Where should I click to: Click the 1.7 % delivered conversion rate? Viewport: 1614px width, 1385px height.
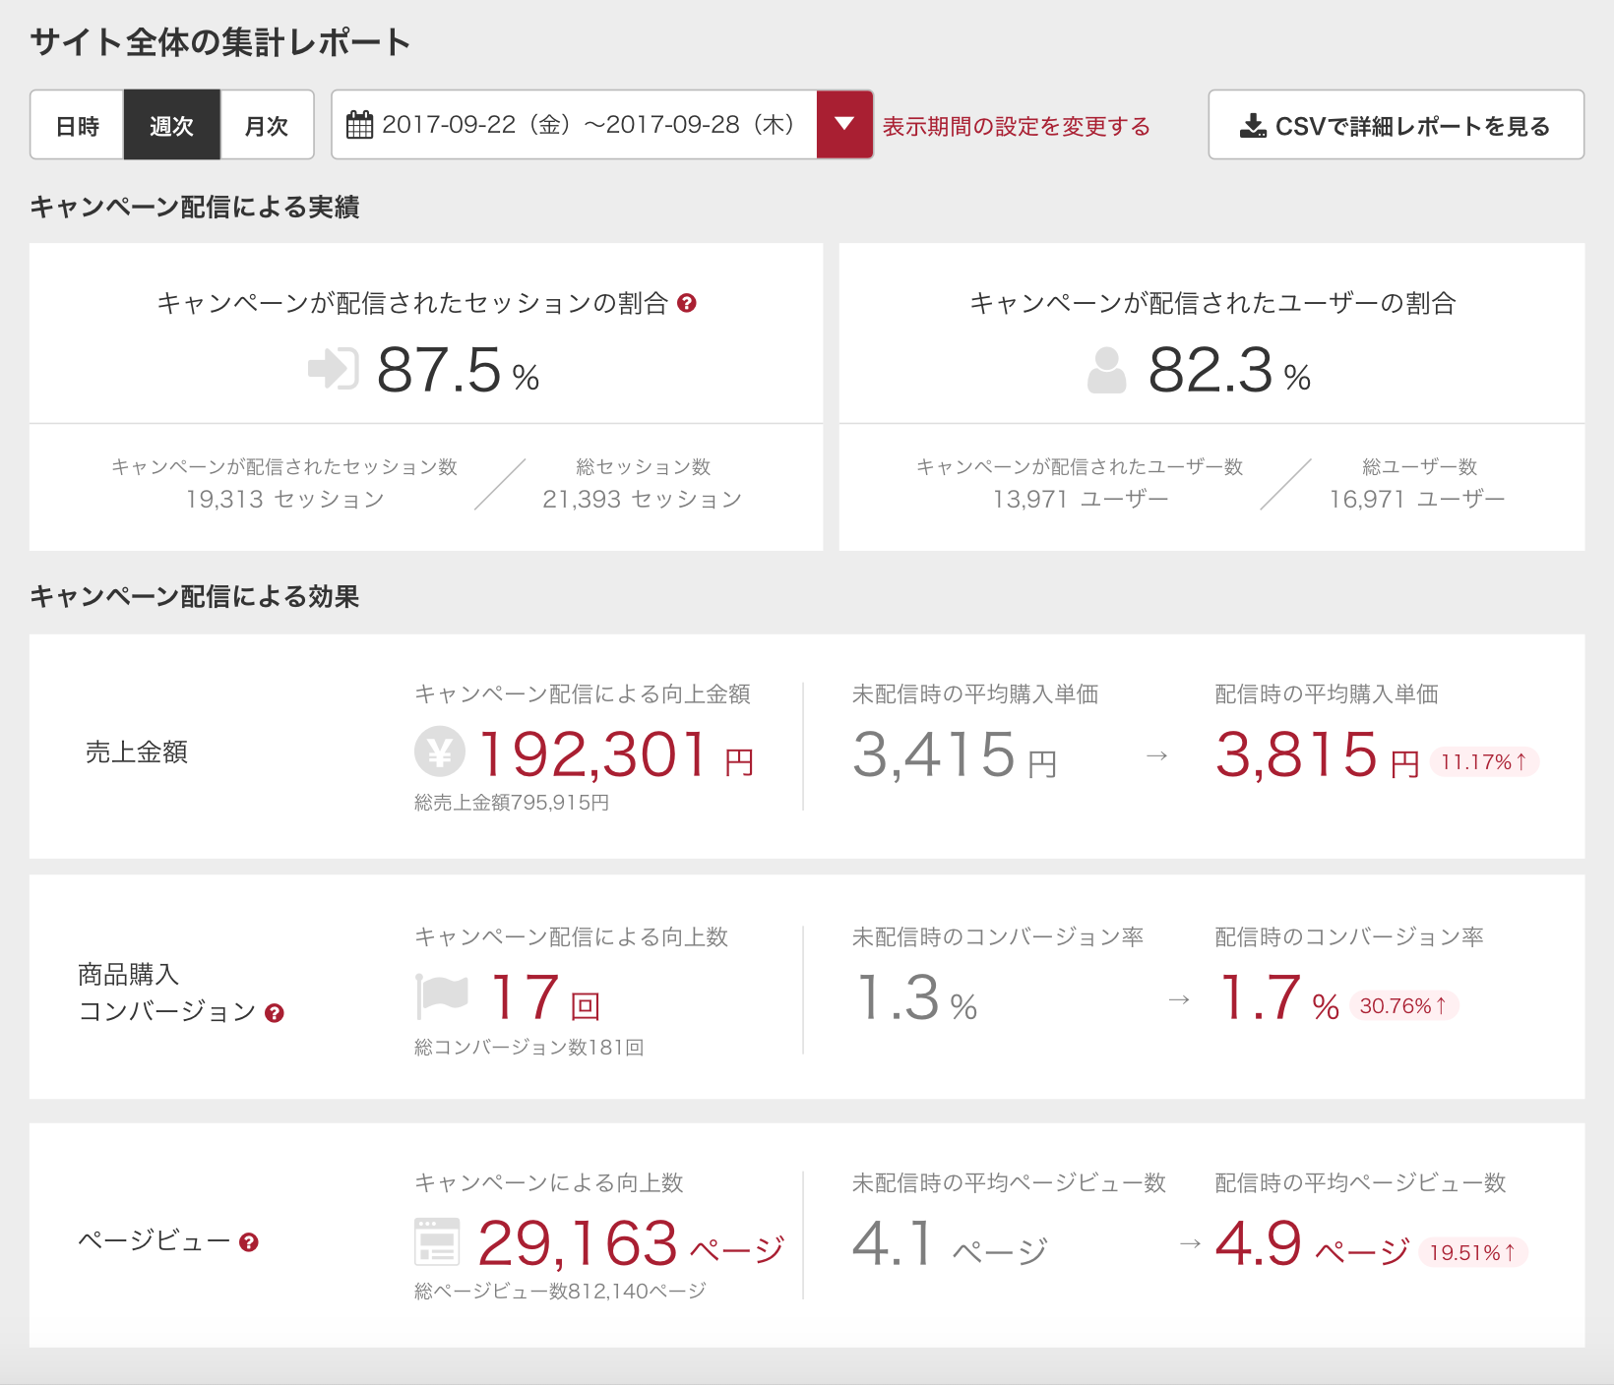(x=1278, y=997)
